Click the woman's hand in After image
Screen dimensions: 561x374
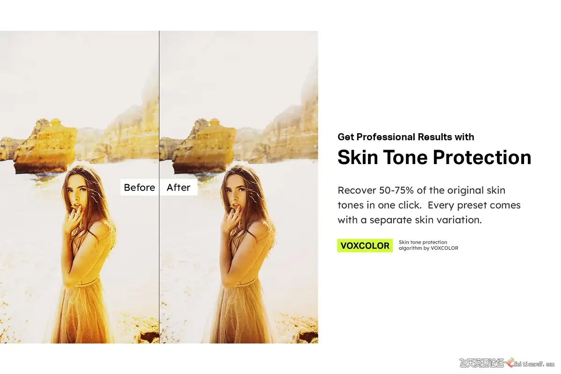tap(231, 219)
